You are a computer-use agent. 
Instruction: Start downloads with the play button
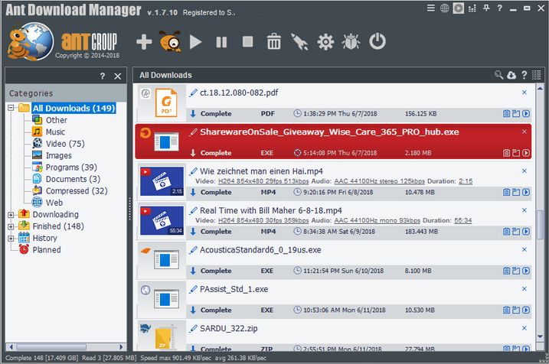coord(195,42)
